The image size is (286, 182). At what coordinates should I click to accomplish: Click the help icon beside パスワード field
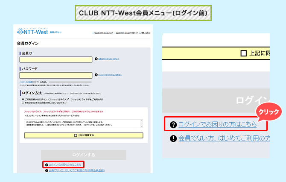96,75
